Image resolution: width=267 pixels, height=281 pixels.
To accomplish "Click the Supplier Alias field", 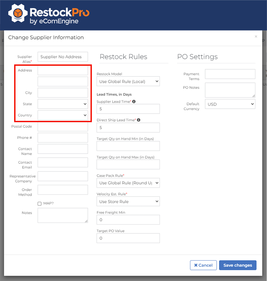I will [x=62, y=57].
